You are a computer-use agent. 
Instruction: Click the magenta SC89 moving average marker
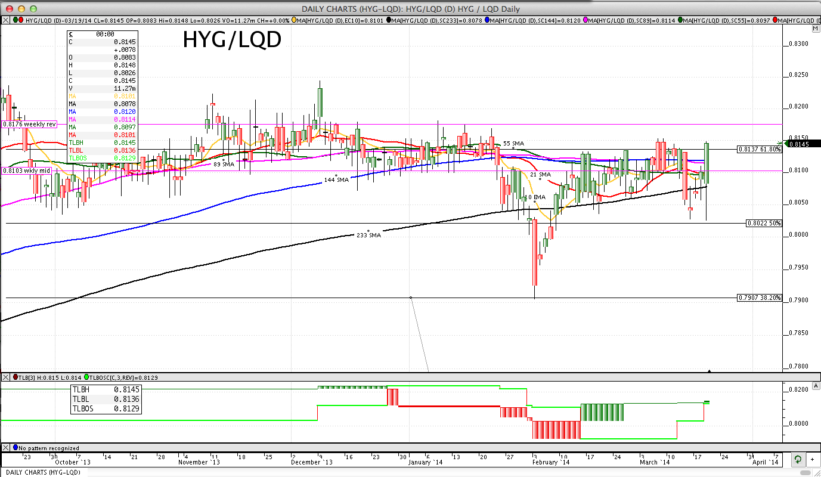[586, 20]
